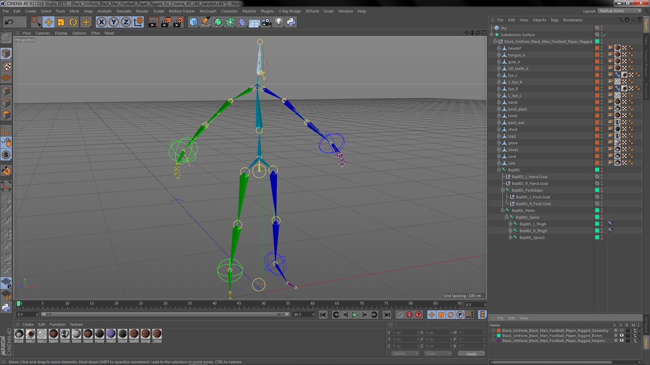Select the Bip001_R_Hand.Goal object
The image size is (650, 365).
click(530, 184)
